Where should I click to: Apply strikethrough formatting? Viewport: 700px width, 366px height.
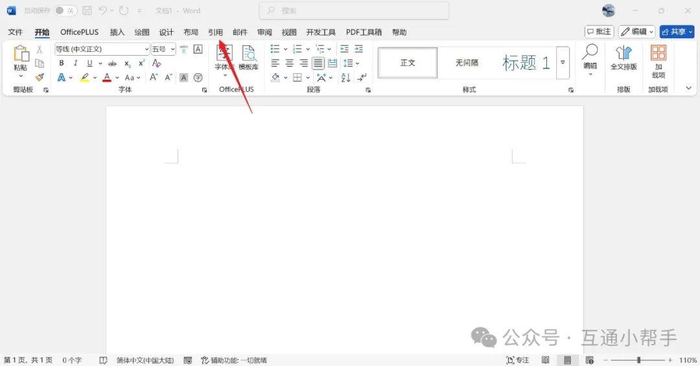click(113, 63)
